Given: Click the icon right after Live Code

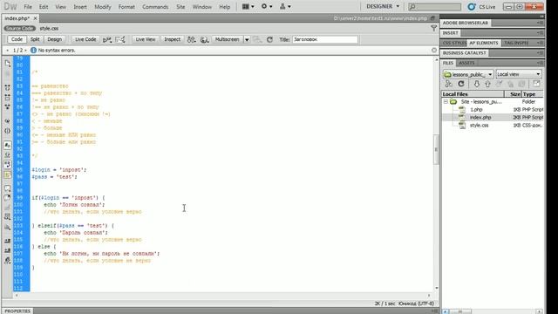Looking at the screenshot, I should pos(107,39).
